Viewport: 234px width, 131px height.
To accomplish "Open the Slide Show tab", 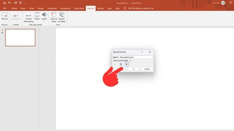I will point(79,8).
